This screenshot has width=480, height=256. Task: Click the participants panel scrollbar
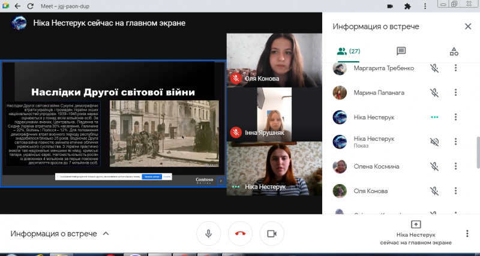(478, 152)
